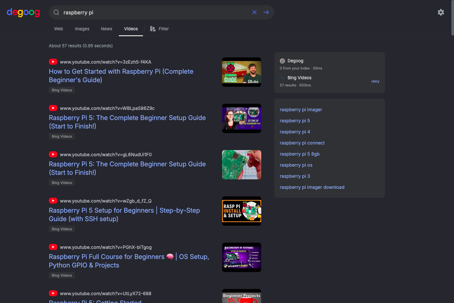Open thumbnail for Beginner's Guide video
454x303 pixels.
242,72
